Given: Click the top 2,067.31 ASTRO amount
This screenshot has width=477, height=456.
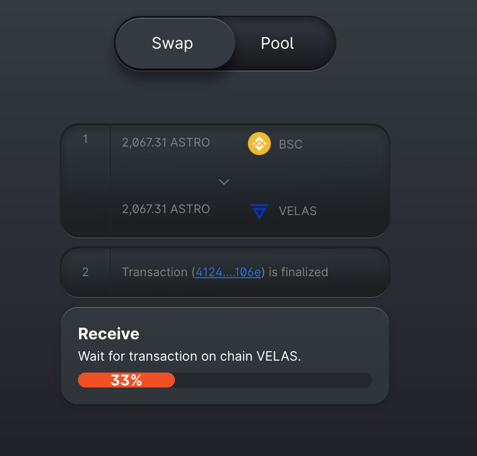Looking at the screenshot, I should pos(166,143).
